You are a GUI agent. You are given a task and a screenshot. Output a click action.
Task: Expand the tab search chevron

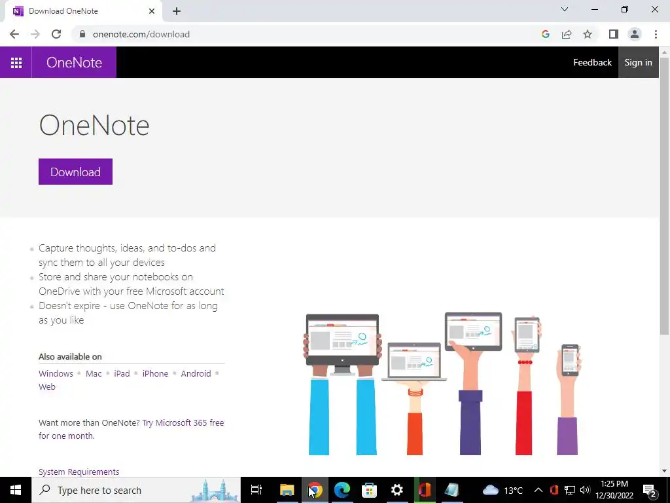(x=565, y=9)
